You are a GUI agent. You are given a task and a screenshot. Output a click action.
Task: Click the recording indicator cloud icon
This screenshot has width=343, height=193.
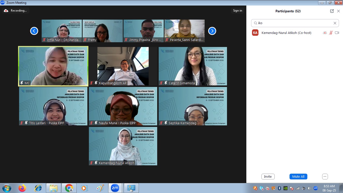[6, 11]
